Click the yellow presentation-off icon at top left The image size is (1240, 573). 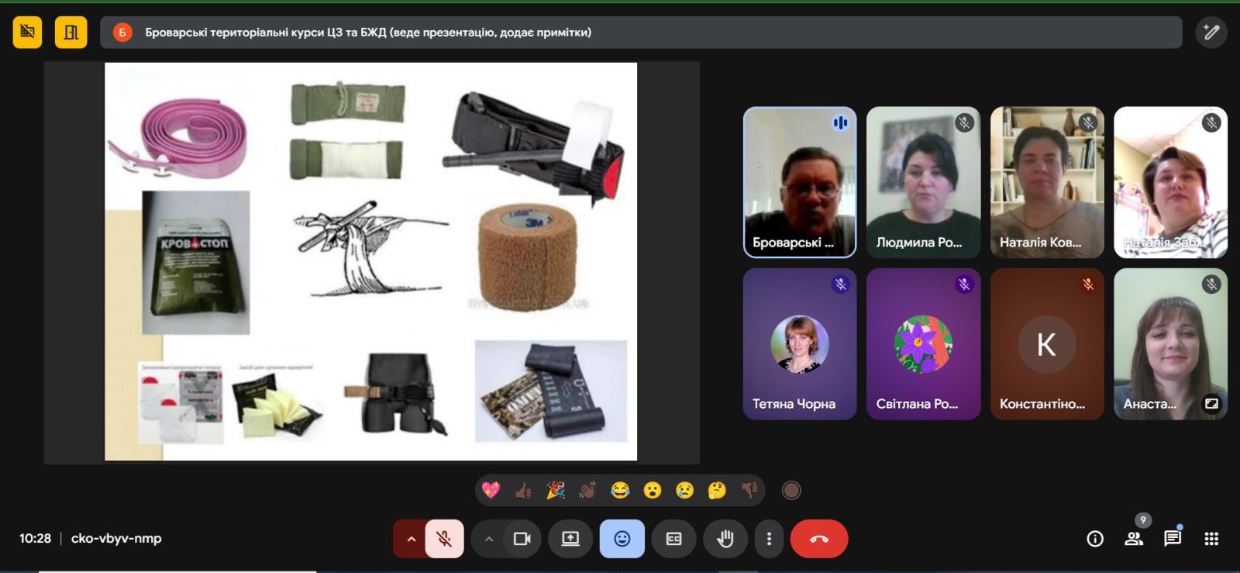(27, 33)
